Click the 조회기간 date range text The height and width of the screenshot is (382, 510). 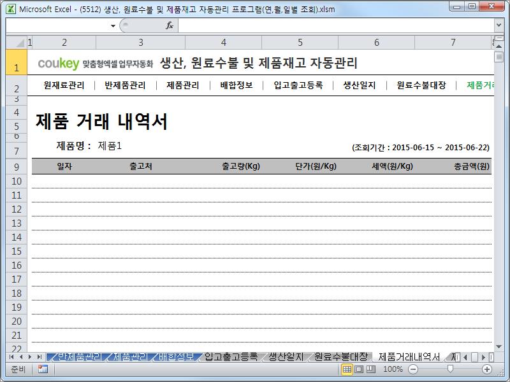421,148
